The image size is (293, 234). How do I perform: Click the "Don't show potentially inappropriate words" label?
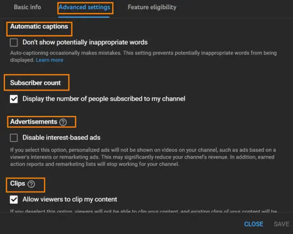click(85, 43)
